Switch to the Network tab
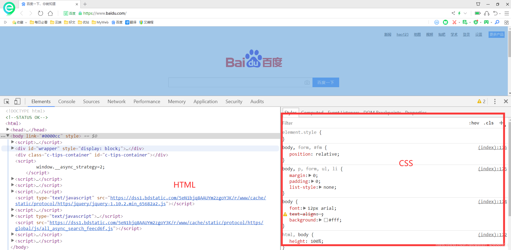511x250 pixels. pyautogui.click(x=117, y=102)
